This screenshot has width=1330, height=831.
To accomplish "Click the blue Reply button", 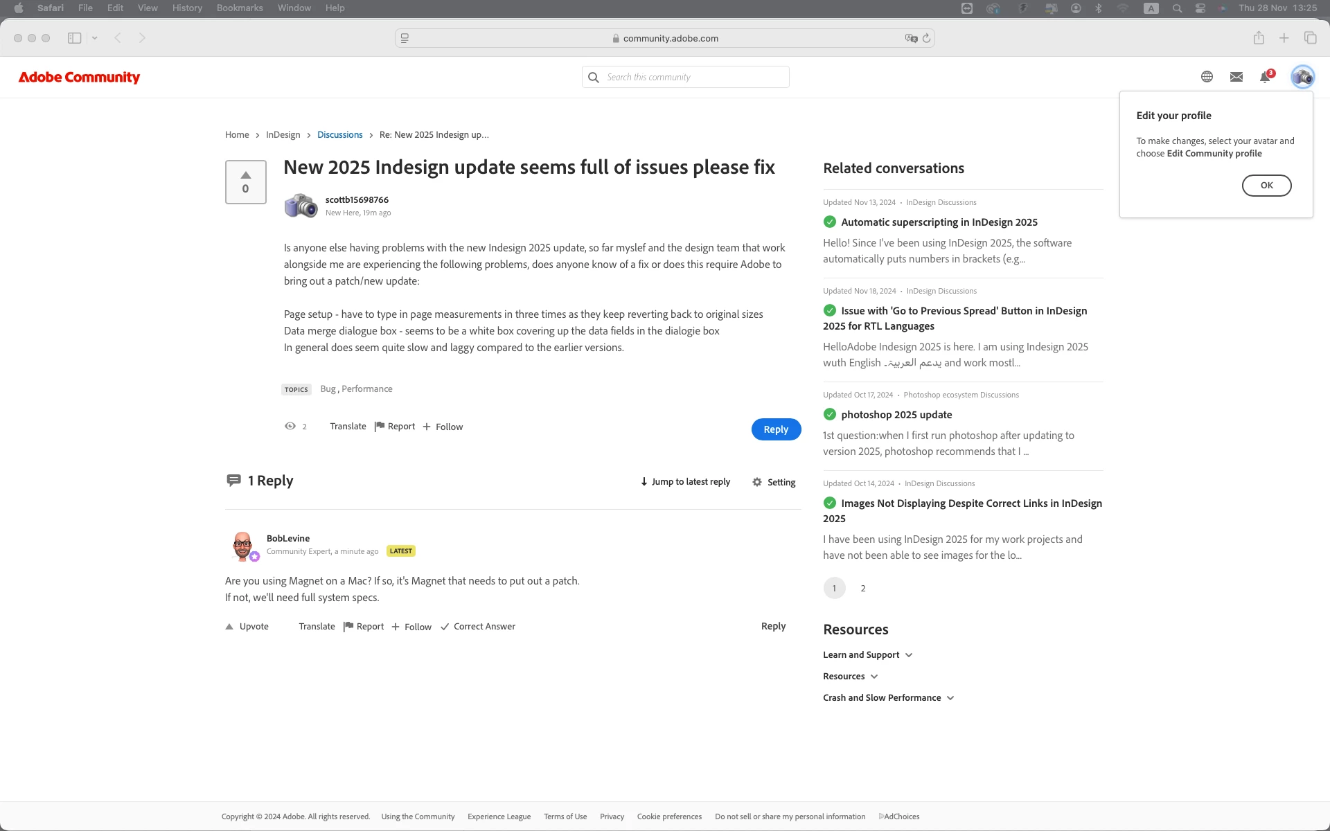I will coord(776,429).
